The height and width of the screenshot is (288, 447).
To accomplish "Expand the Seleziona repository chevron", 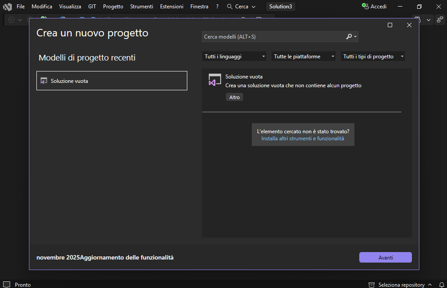I will pos(430,284).
